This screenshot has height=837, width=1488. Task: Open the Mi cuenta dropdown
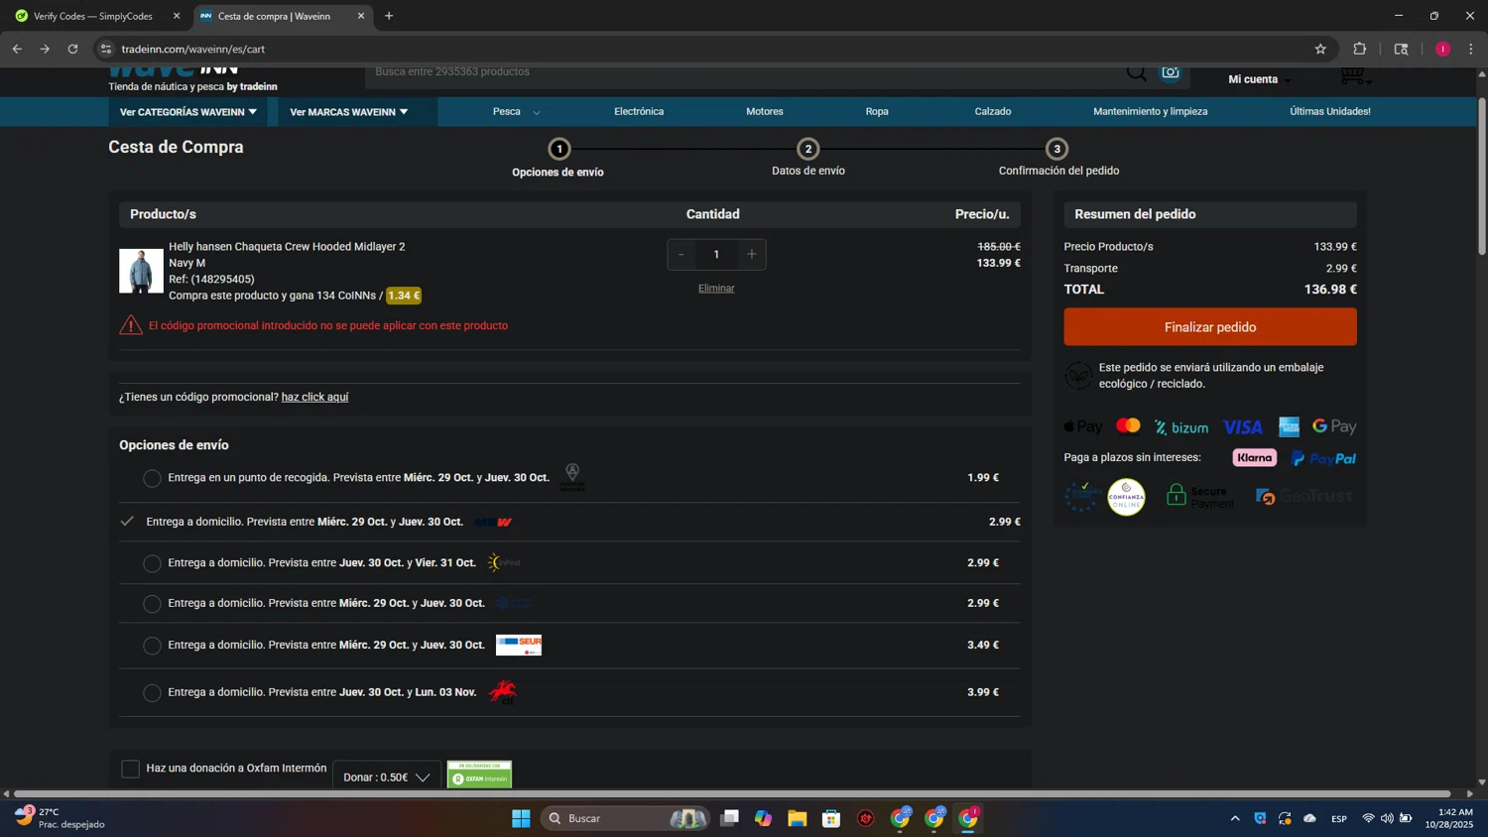[1260, 79]
